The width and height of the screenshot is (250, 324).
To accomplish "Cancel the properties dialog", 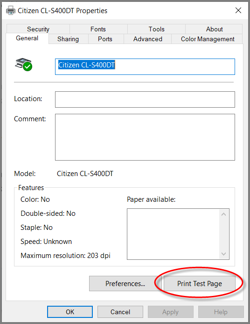I will (x=120, y=312).
